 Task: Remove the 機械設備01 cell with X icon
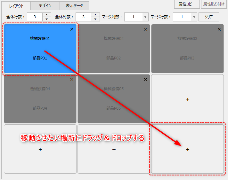[x=72, y=29]
